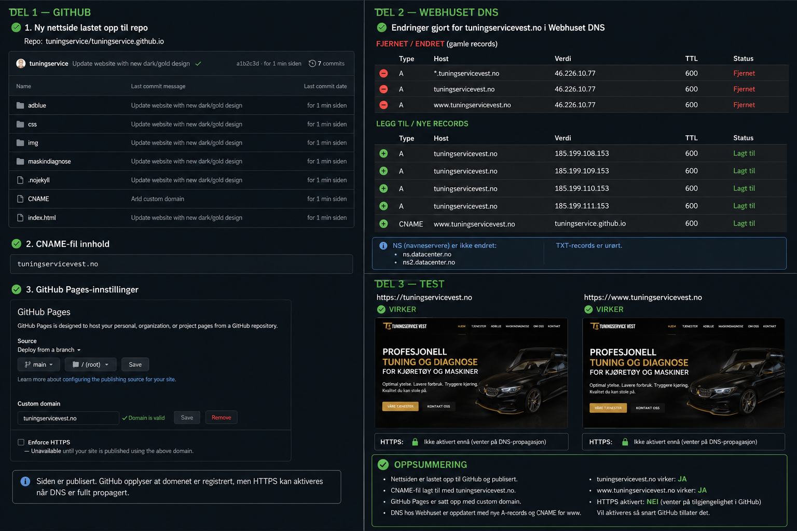The image size is (797, 531).
Task: Click the green check beside 'Domain is valid'
Action: click(125, 418)
